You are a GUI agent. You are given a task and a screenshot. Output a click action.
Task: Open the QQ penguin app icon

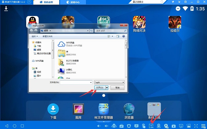point(32,20)
